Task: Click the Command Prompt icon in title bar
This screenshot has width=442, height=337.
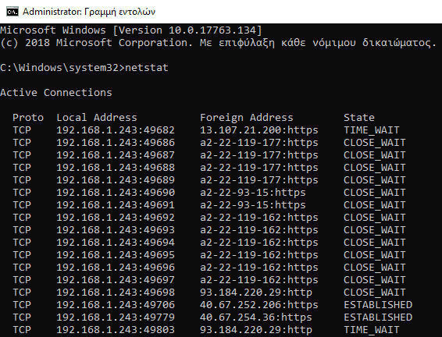Action: coord(12,12)
